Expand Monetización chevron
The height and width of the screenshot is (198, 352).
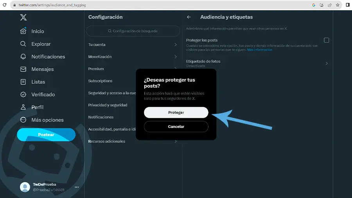click(176, 57)
